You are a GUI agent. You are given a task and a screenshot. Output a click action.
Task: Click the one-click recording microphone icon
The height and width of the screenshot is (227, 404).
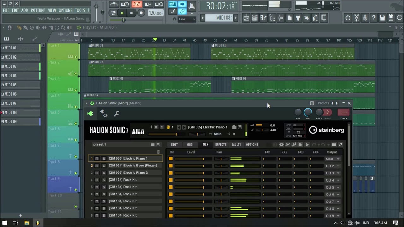(365, 18)
